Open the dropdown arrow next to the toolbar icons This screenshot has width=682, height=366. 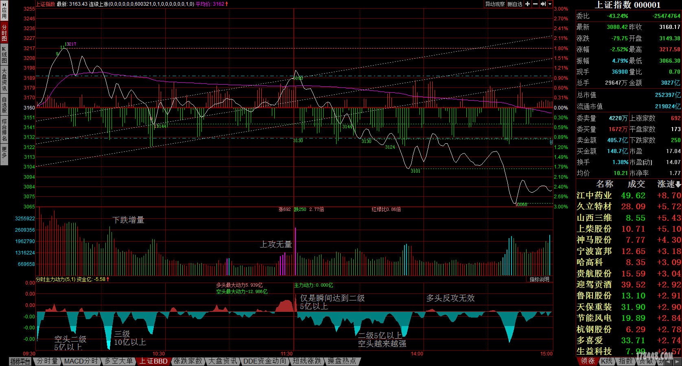[x=550, y=4]
